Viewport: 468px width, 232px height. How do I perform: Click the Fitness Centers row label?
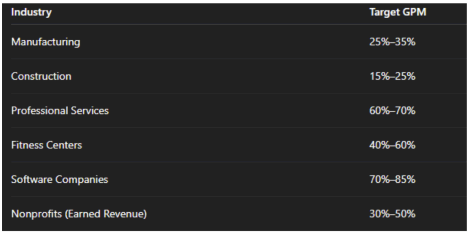tap(47, 145)
